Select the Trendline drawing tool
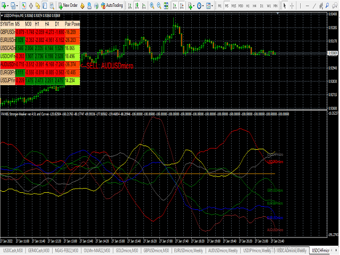The image size is (340, 255). pyautogui.click(x=314, y=6)
